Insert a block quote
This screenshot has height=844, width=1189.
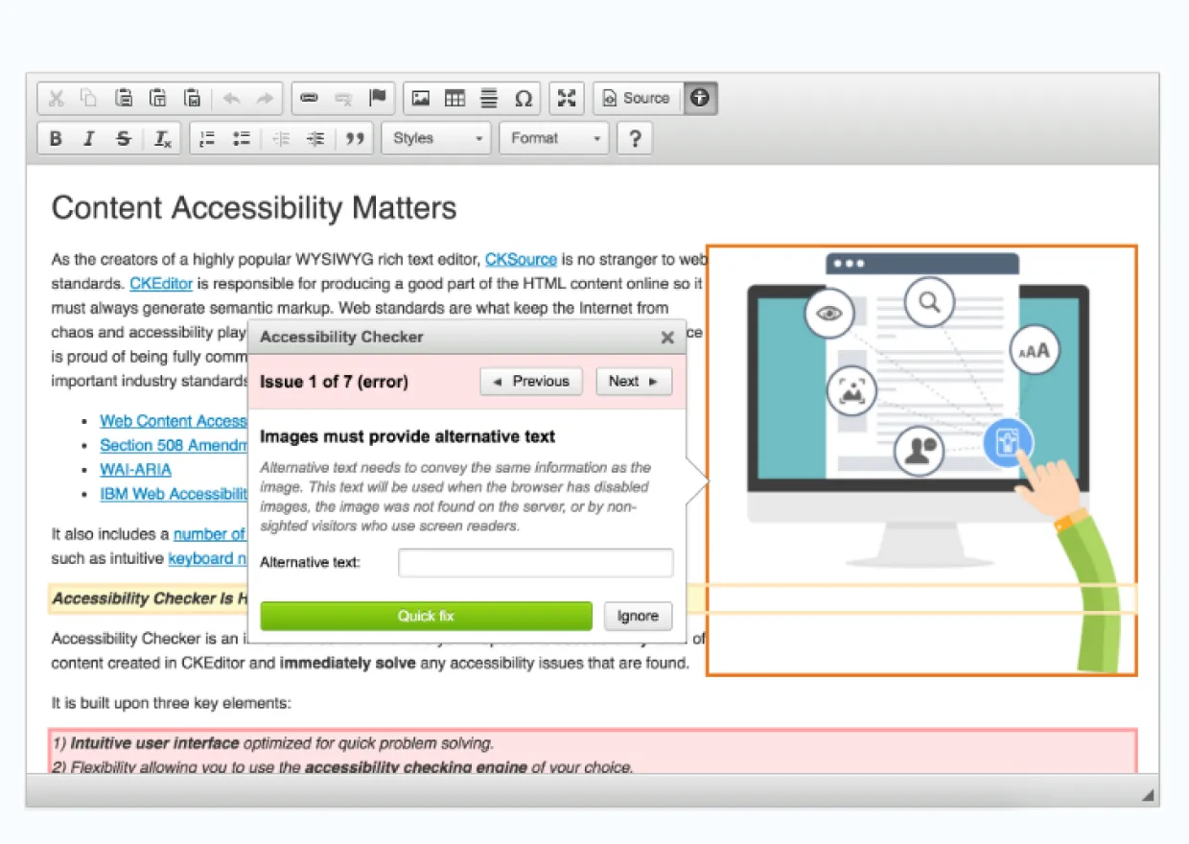coord(355,139)
